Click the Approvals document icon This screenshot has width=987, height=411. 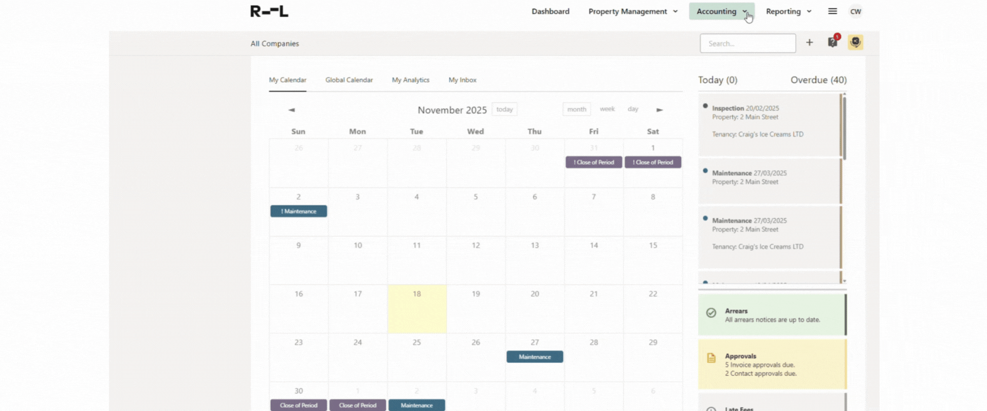click(711, 358)
